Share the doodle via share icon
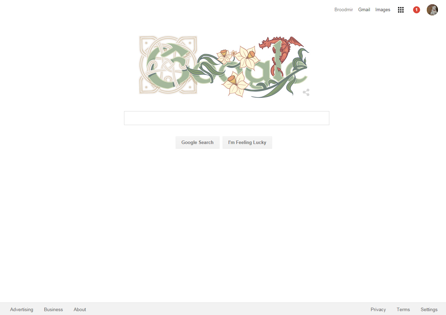This screenshot has height=315, width=446. click(x=306, y=93)
